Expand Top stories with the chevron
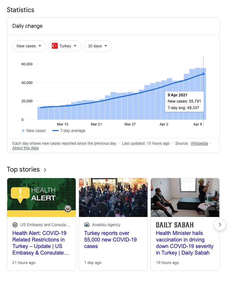 click(45, 170)
